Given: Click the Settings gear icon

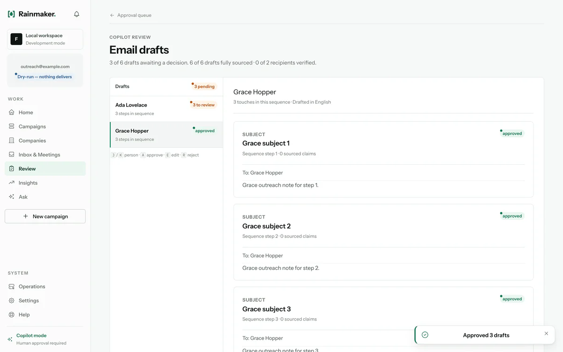Looking at the screenshot, I should pyautogui.click(x=12, y=300).
